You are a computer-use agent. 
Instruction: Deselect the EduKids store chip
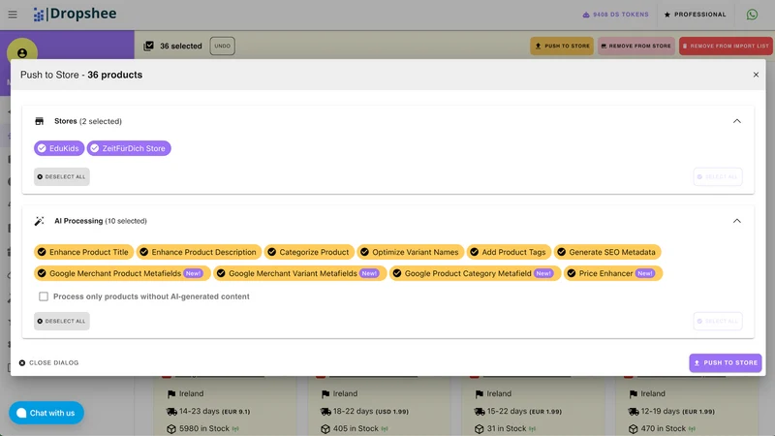click(59, 148)
